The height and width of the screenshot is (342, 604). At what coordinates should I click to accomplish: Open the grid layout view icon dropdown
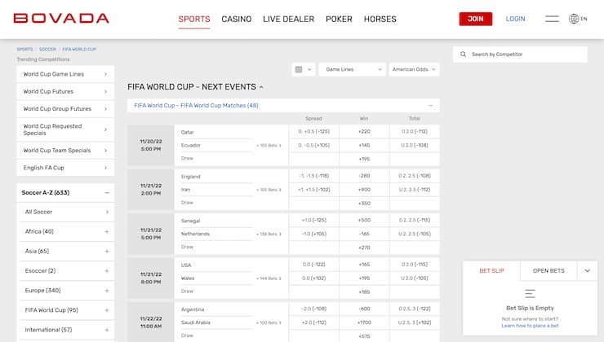pyautogui.click(x=304, y=69)
